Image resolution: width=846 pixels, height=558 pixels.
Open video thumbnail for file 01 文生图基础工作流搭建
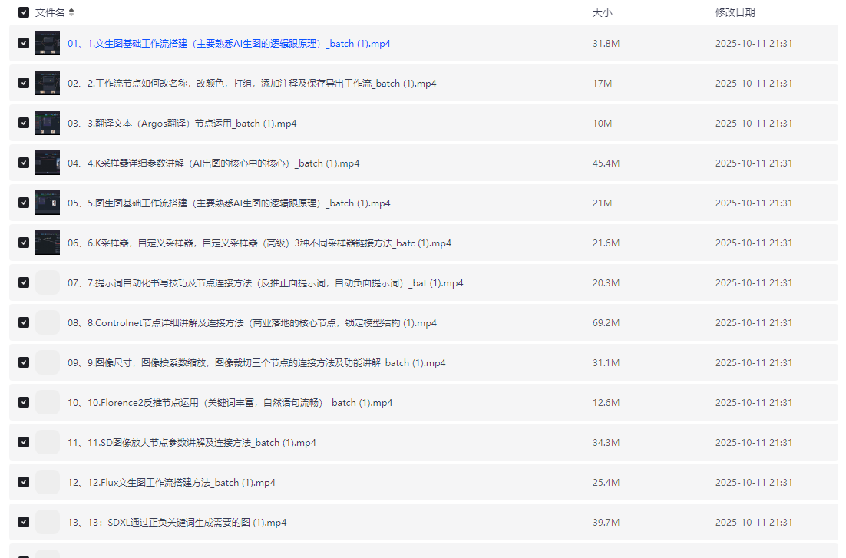48,43
